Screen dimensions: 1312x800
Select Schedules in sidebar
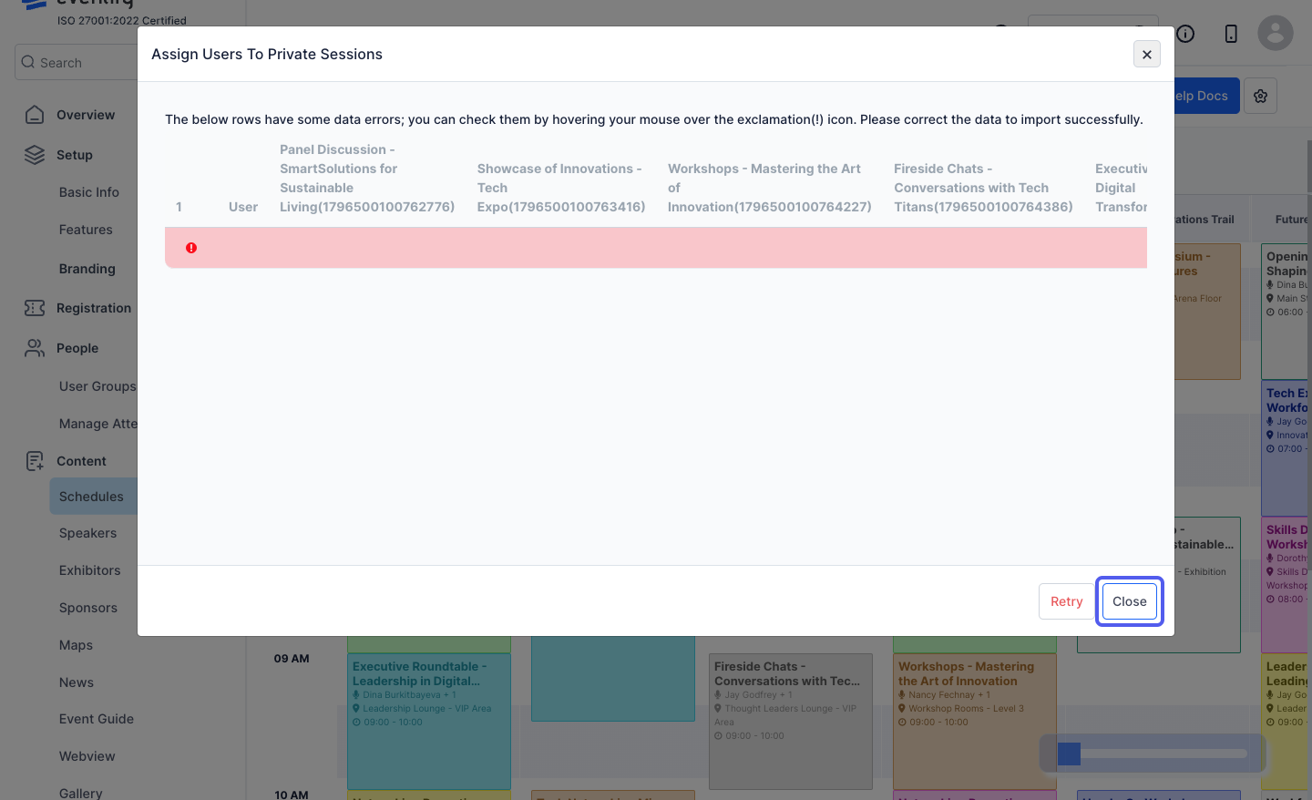(94, 497)
